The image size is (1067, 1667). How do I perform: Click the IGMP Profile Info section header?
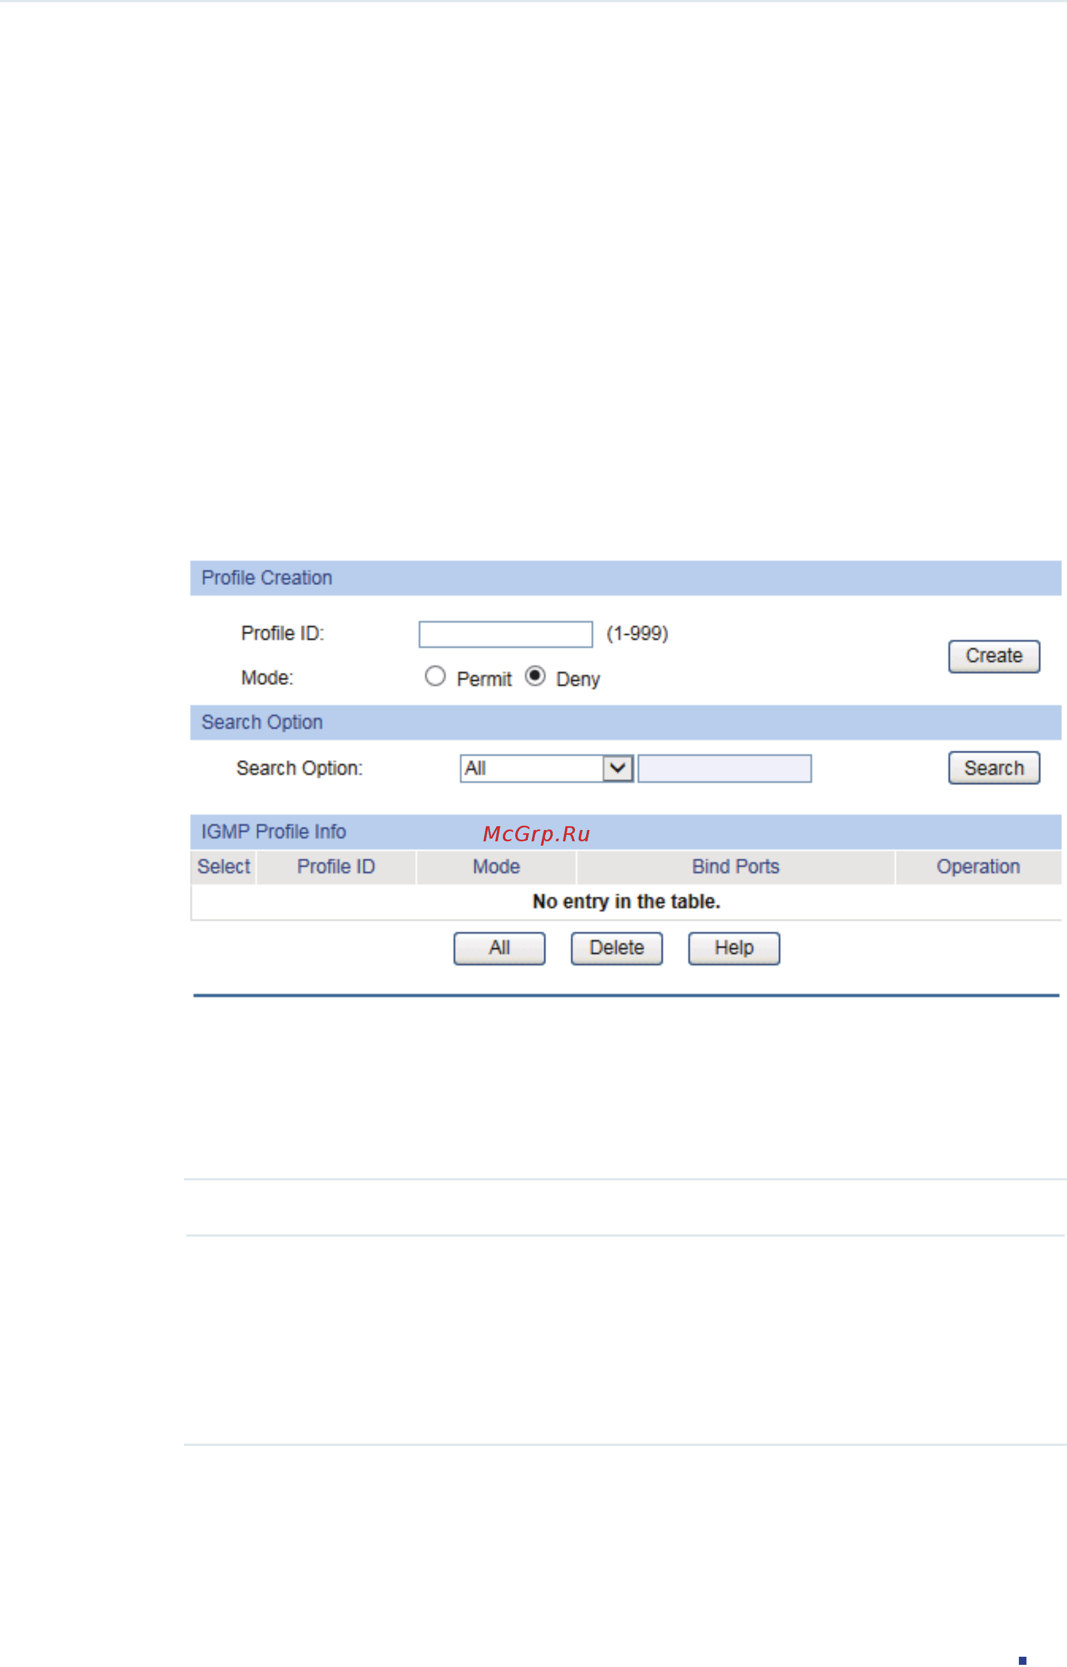[626, 833]
